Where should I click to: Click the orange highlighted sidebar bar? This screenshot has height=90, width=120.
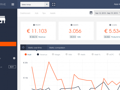point(8,44)
